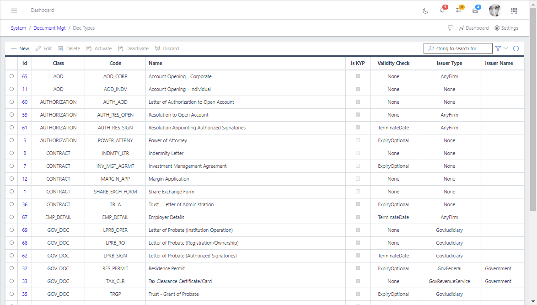The image size is (537, 305).
Task: Open the task list icon with yellow badge
Action: tap(459, 10)
